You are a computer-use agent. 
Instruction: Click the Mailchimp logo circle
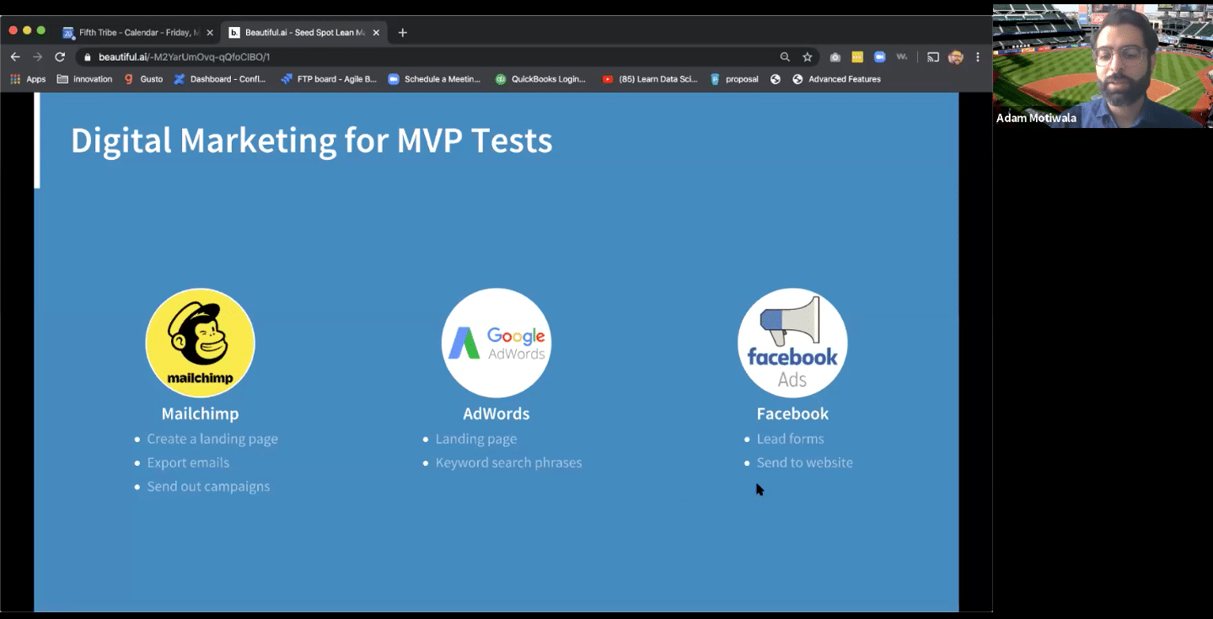(200, 343)
